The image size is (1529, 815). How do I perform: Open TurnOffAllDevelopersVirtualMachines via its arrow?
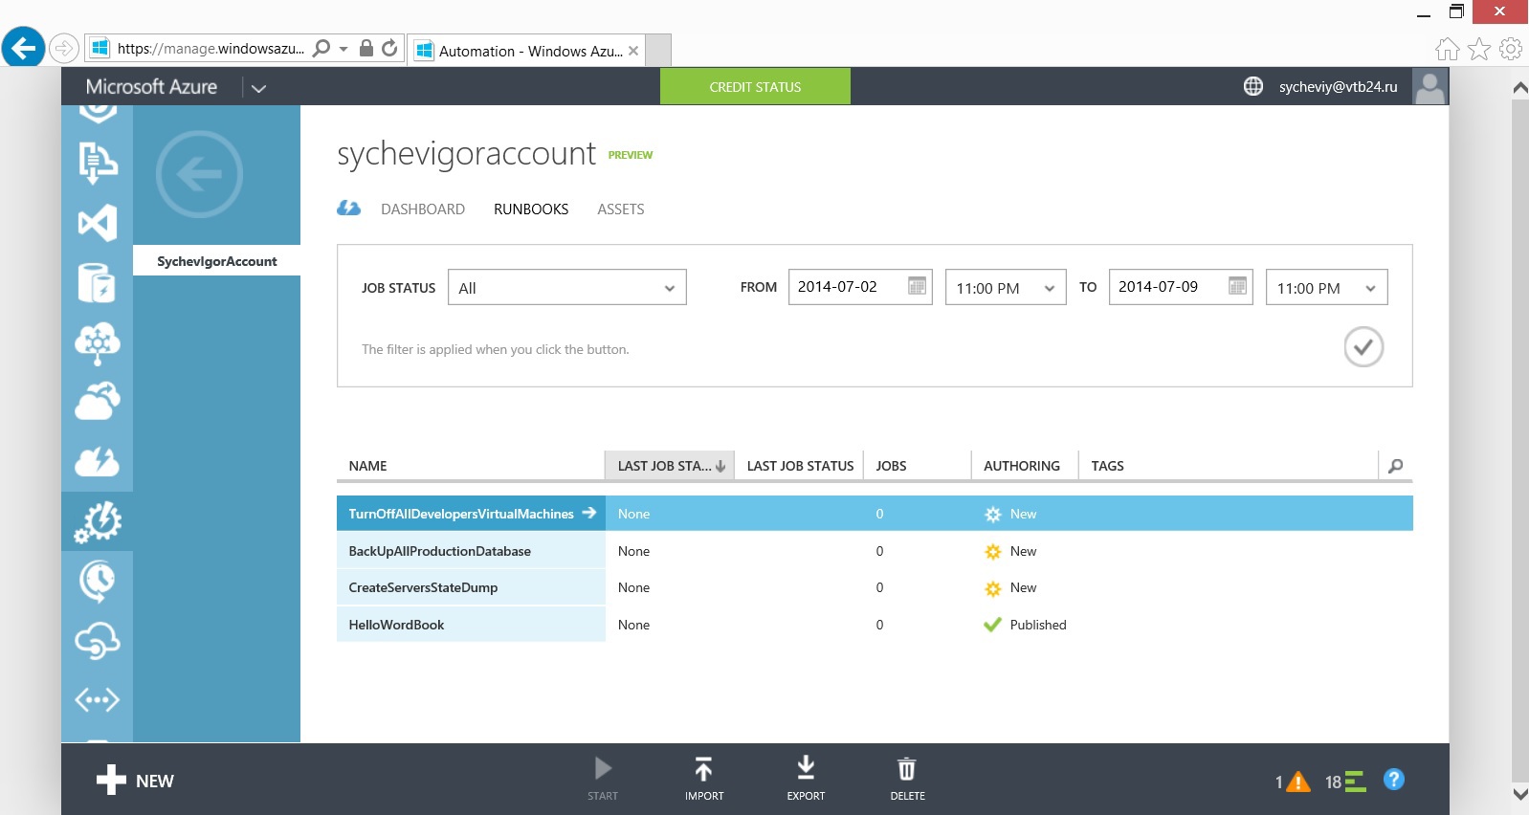pos(589,513)
